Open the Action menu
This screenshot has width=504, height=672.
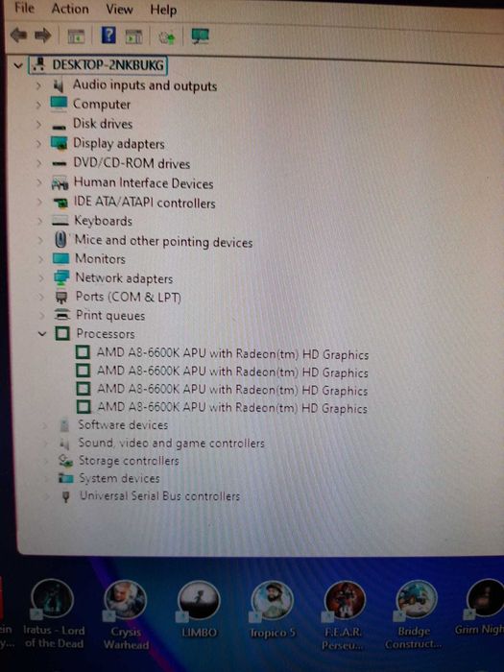(70, 9)
